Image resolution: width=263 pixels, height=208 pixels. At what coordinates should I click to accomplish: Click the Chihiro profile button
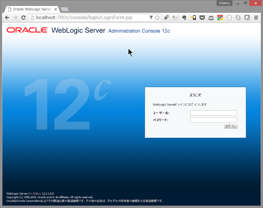224,3
